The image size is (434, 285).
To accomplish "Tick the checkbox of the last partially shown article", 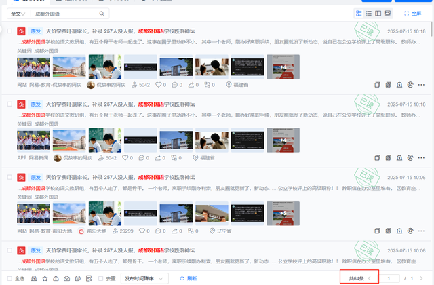I will [9, 250].
